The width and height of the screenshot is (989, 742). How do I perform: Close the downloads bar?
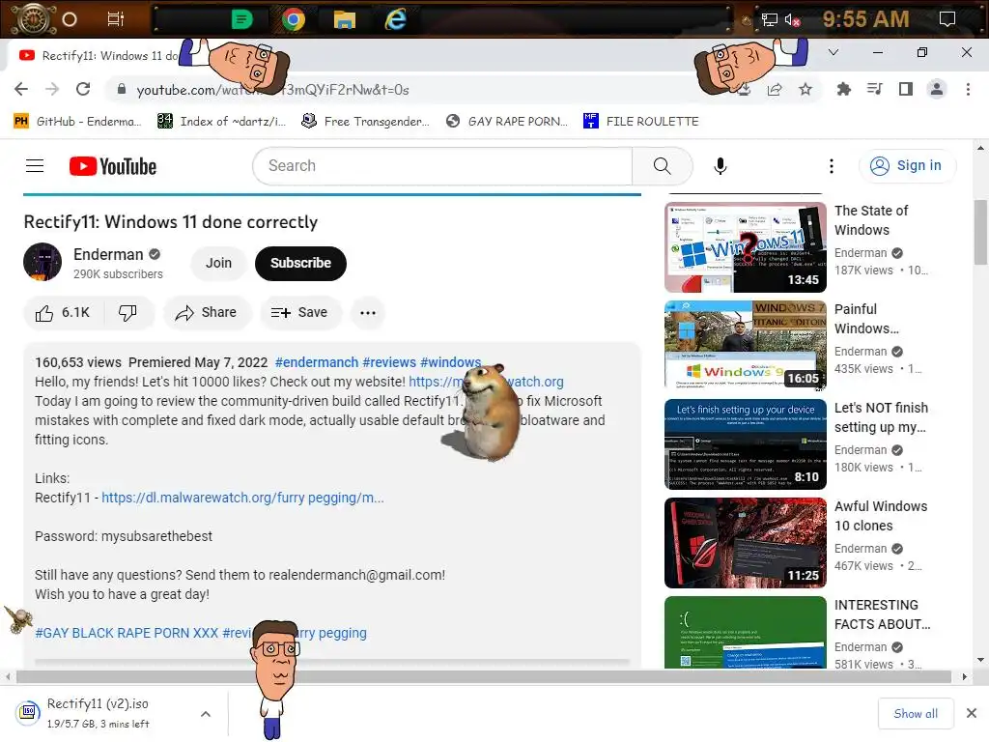(972, 713)
